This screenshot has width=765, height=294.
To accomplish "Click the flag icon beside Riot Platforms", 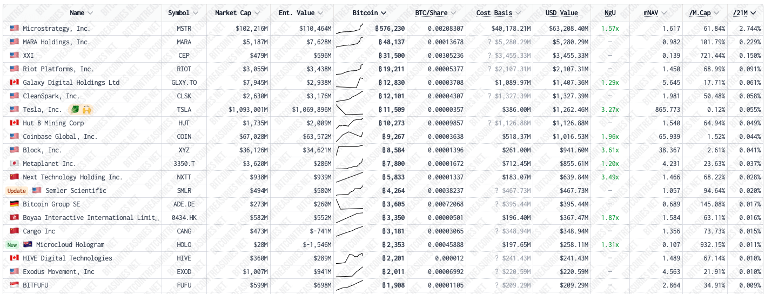I will (x=14, y=69).
